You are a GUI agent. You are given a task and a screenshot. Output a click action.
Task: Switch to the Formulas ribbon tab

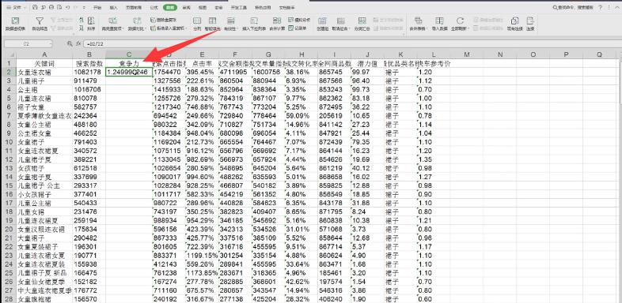pos(154,8)
